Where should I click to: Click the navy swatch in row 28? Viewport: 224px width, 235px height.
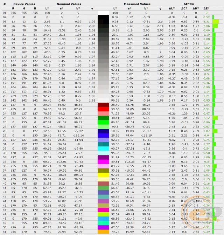point(103,131)
